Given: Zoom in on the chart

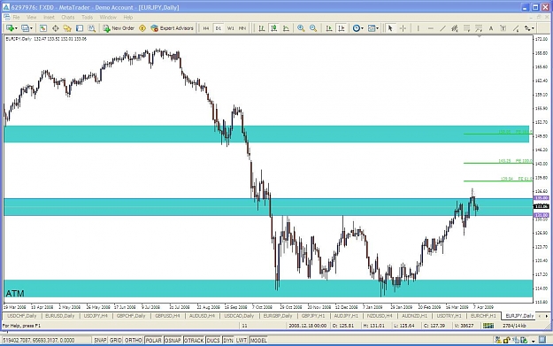Looking at the screenshot, I should (301, 28).
